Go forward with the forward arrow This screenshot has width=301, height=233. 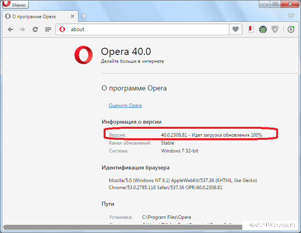tap(22, 30)
